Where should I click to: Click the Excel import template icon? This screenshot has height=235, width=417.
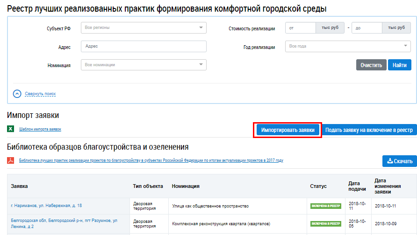(10, 129)
